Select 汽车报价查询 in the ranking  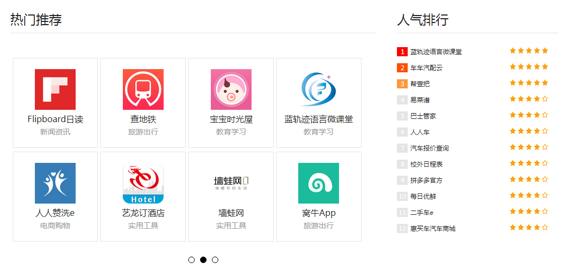click(430, 148)
